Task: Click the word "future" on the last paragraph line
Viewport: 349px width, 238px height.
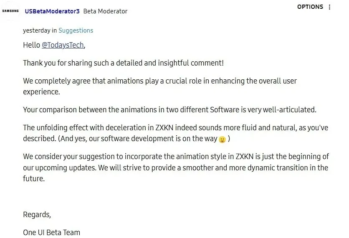Action: [x=33, y=179]
